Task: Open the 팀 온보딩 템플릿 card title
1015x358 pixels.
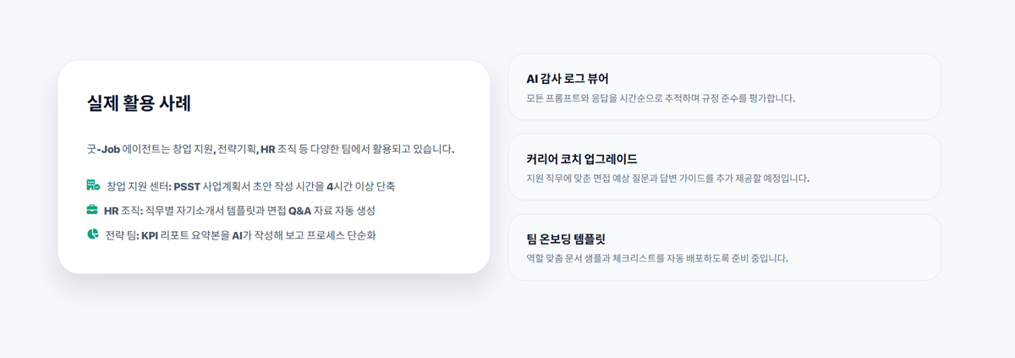Action: 572,239
